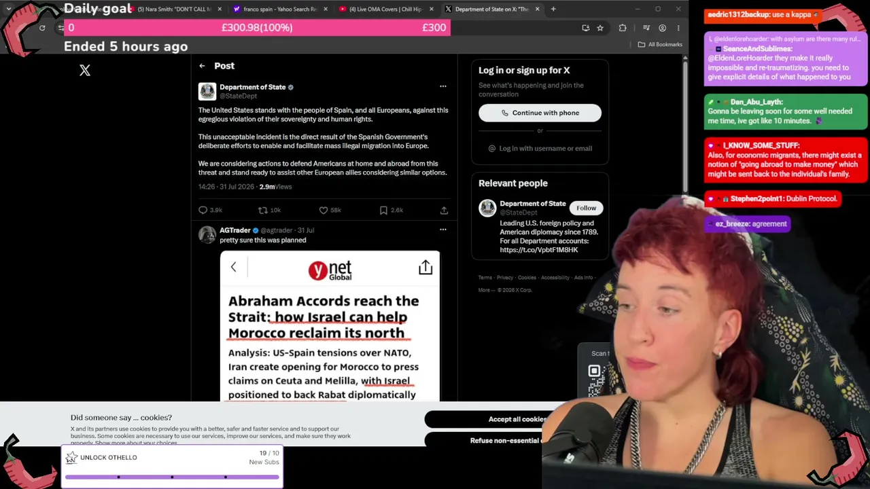Close the franco spain Yahoo Search tab
The width and height of the screenshot is (870, 489).
(x=326, y=9)
